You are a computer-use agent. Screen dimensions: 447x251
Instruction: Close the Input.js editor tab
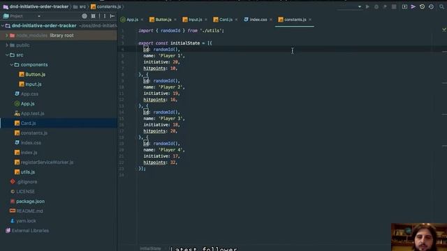click(206, 20)
